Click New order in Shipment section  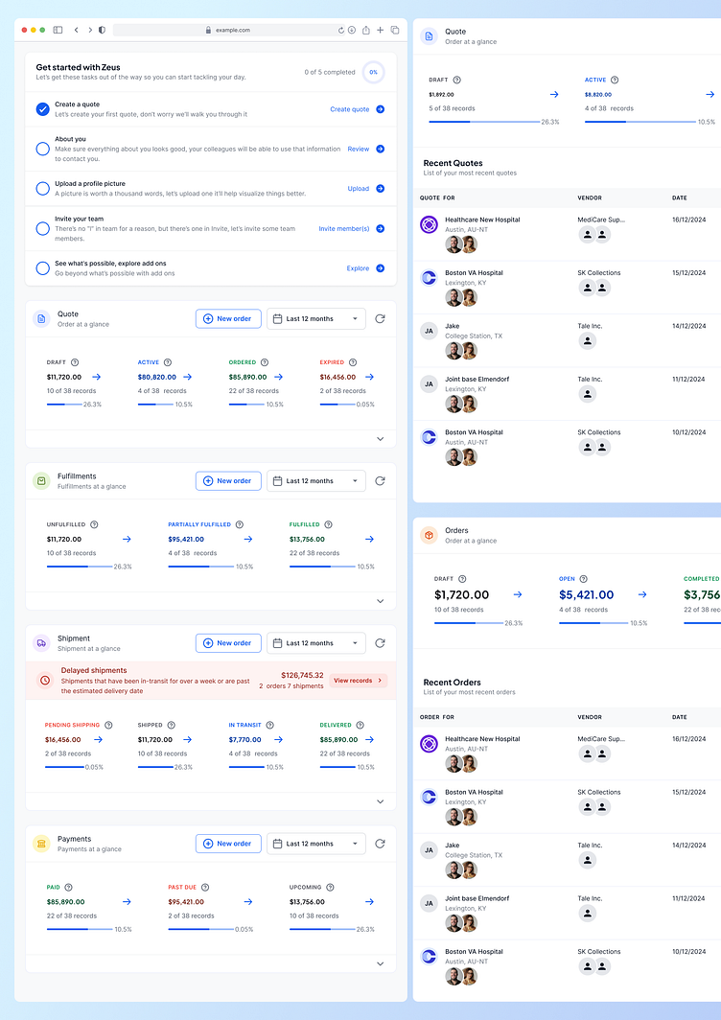tap(228, 643)
